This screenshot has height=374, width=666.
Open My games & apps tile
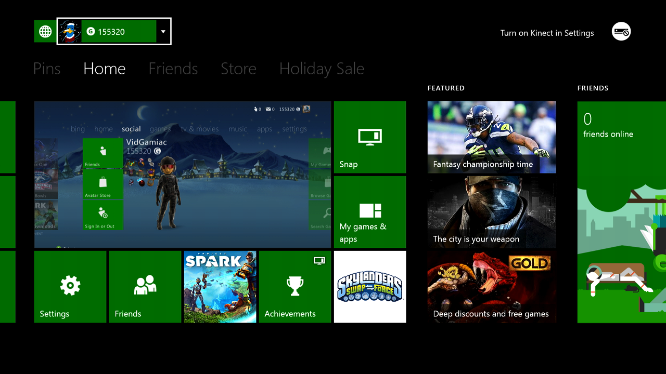tap(370, 212)
